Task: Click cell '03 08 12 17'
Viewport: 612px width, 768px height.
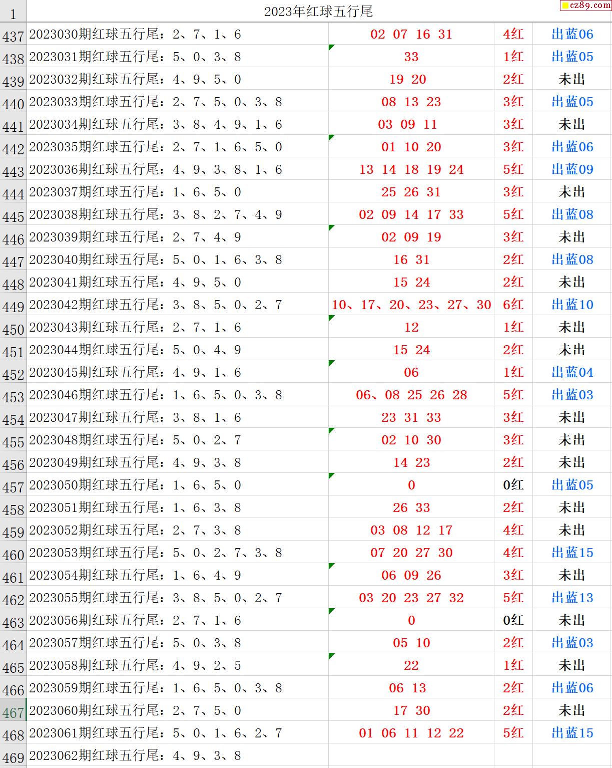Action: (411, 530)
